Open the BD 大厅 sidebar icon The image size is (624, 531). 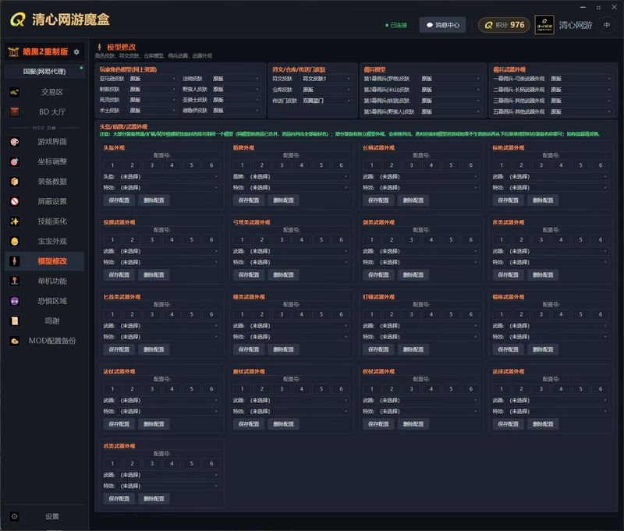click(15, 112)
